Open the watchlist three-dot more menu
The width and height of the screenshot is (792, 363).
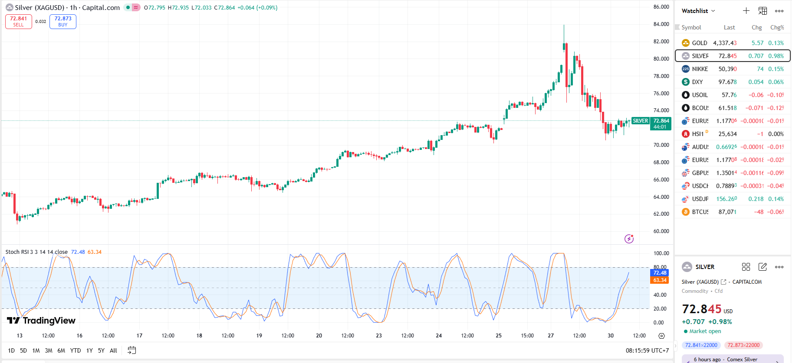click(779, 11)
